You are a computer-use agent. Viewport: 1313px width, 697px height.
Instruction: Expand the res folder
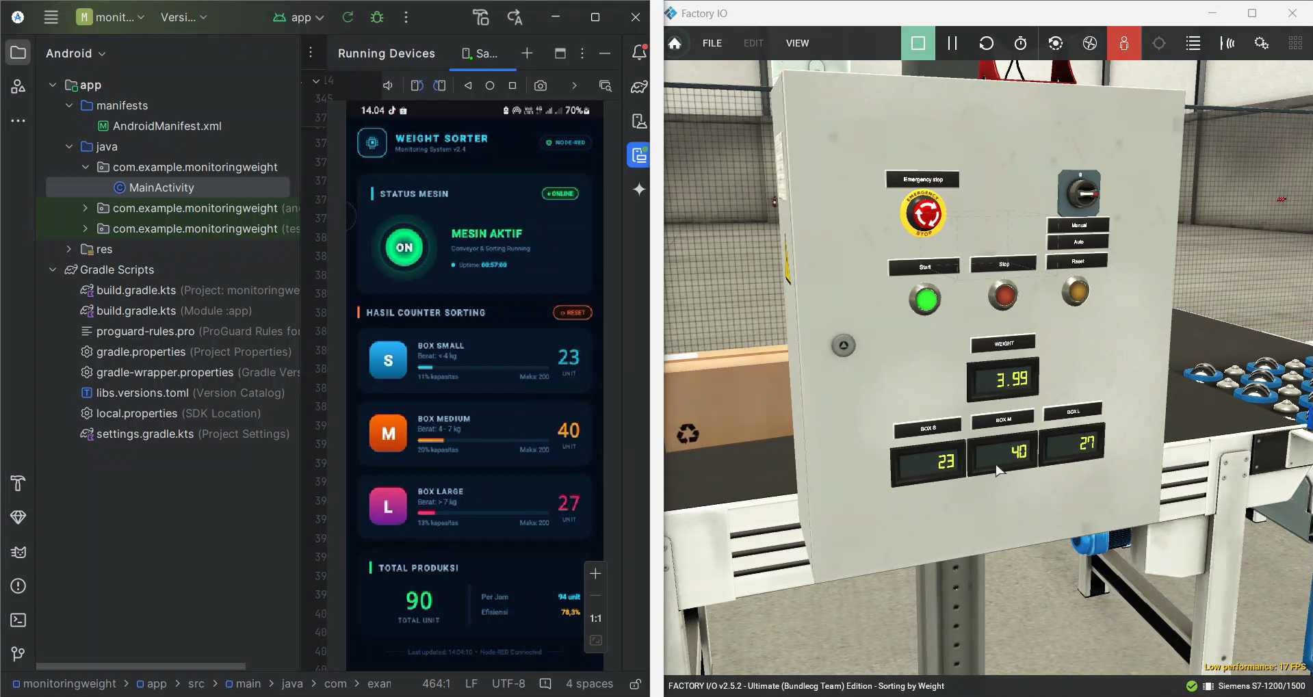(69, 249)
